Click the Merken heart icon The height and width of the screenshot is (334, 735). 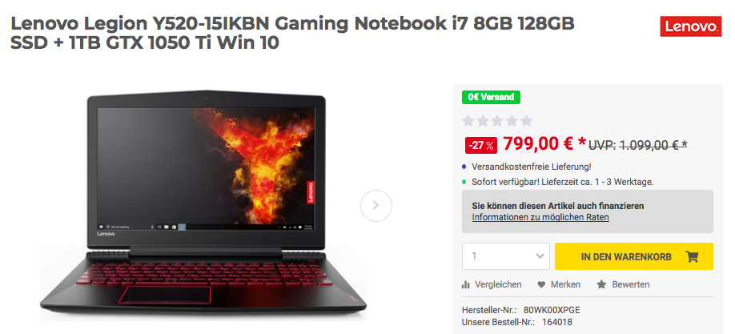(x=541, y=284)
